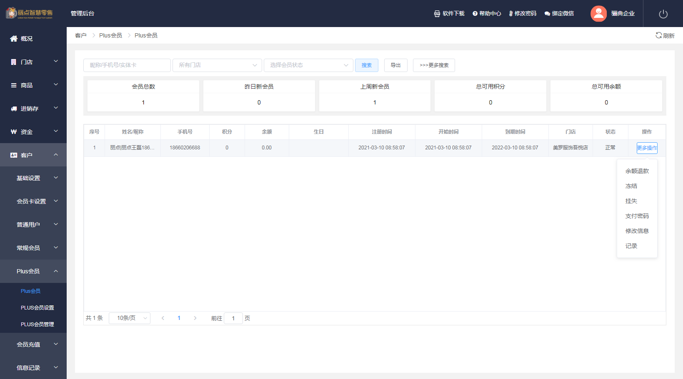This screenshot has height=379, width=683.
Task: Open the 选择会员状态 dropdown
Action: tap(308, 65)
